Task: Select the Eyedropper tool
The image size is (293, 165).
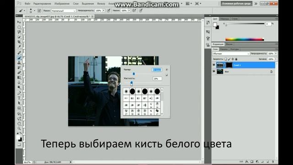Action: coord(19,47)
